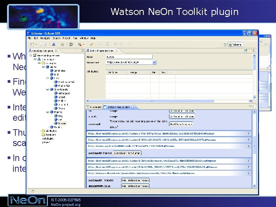Expand the second kmi-web05 result ending 557
Screen dimensions: 276x207
(248, 140)
